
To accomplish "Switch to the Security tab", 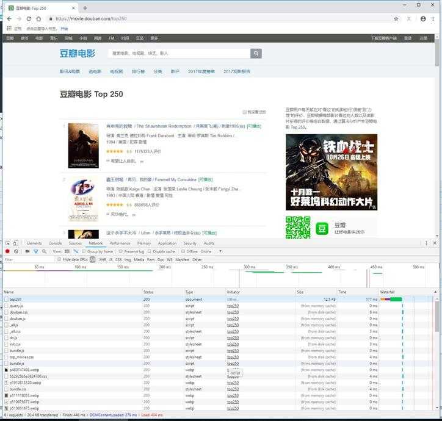I will [x=190, y=243].
